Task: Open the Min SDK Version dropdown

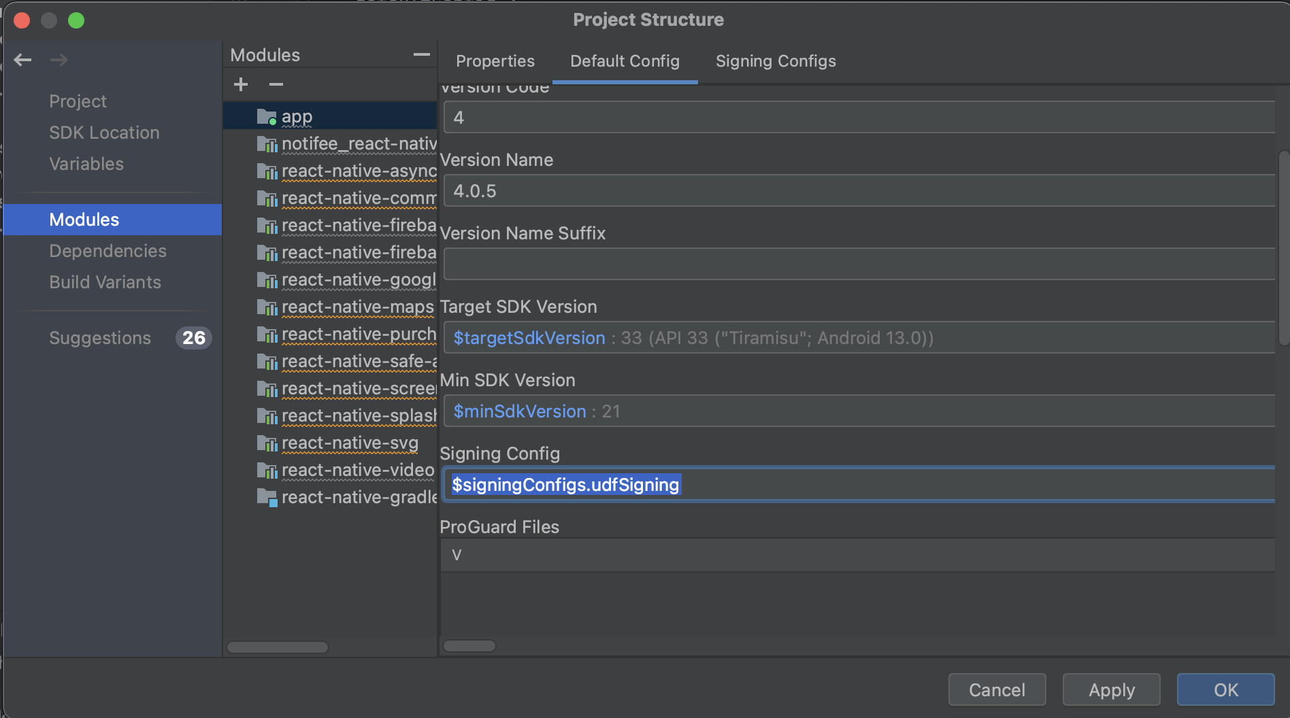Action: [x=859, y=411]
